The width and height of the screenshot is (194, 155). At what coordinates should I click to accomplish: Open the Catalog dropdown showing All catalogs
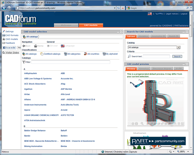point(178,47)
